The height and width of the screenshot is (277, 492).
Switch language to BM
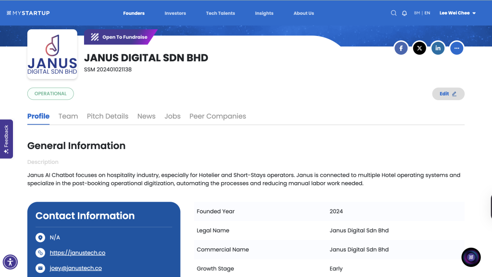pyautogui.click(x=417, y=13)
